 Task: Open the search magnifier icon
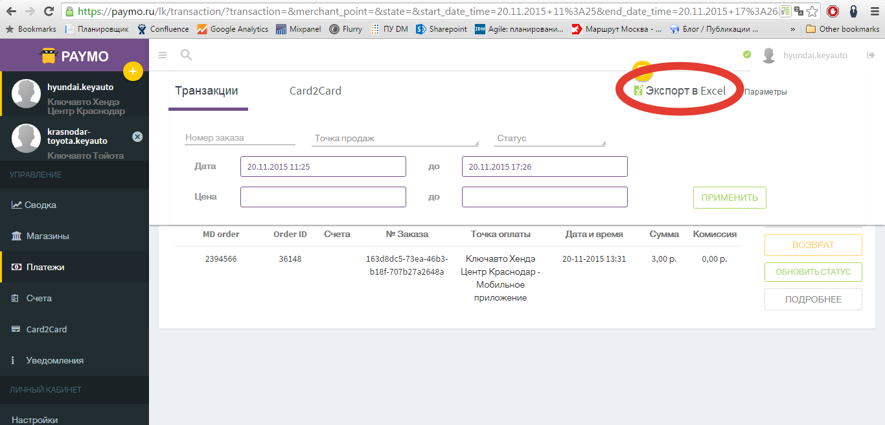pos(186,55)
